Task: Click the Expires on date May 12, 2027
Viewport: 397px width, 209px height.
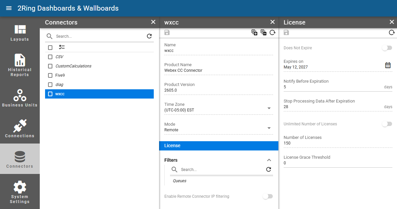Action: tap(296, 67)
